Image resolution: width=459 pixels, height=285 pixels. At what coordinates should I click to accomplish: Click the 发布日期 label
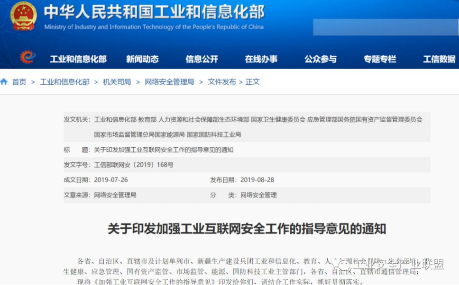click(x=223, y=180)
